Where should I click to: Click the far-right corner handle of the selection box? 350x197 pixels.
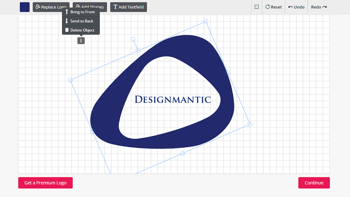pos(250,124)
